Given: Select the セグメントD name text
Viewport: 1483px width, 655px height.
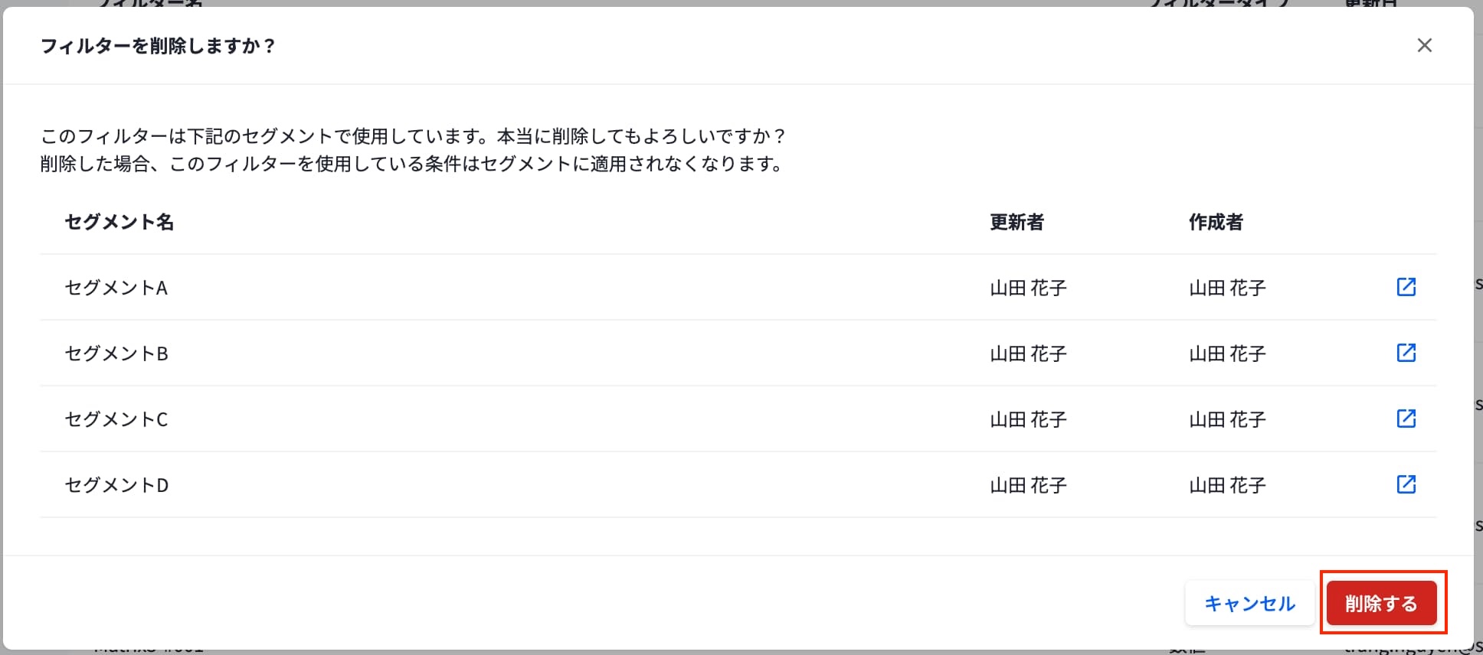Looking at the screenshot, I should pos(116,485).
